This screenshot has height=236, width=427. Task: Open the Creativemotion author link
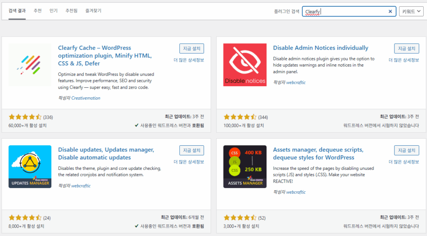[85, 98]
